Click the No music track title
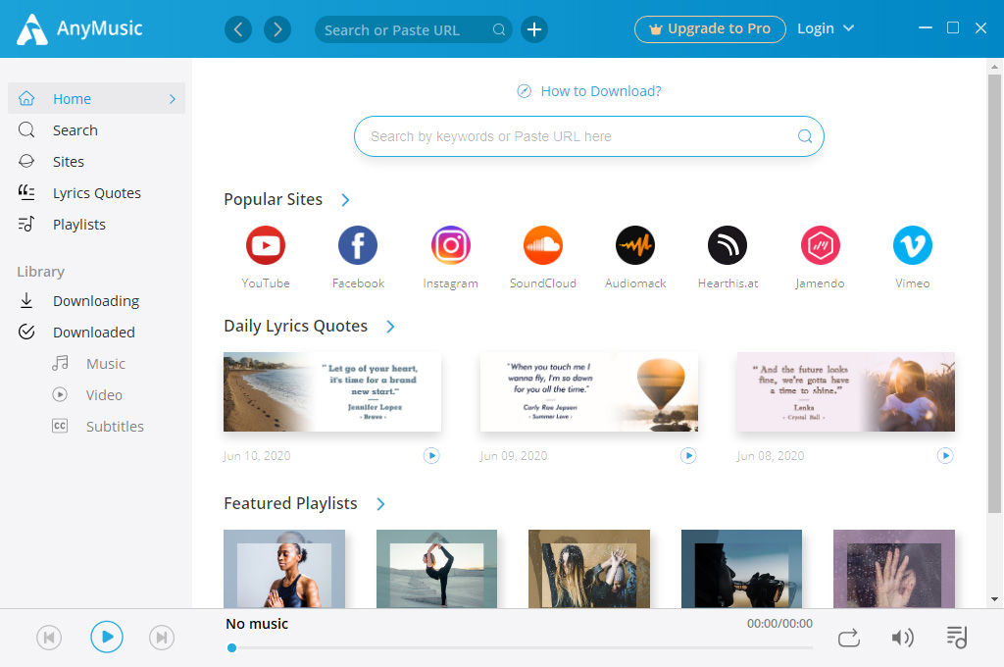Viewport: 1004px width, 667px height. [257, 624]
